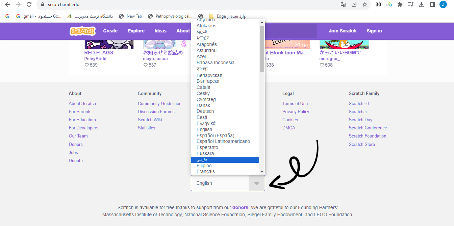The width and height of the screenshot is (454, 226).
Task: Pick Esperanto from the language list
Action: click(x=225, y=147)
